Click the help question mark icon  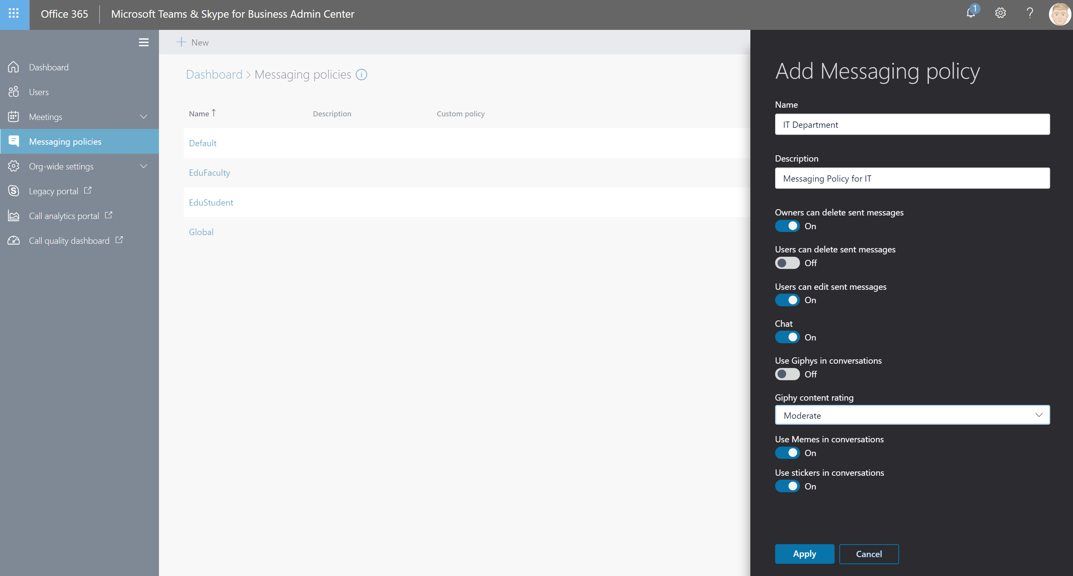point(1030,13)
